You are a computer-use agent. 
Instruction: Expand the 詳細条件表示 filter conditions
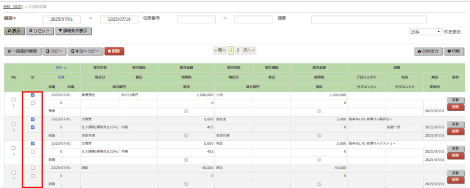(x=73, y=31)
